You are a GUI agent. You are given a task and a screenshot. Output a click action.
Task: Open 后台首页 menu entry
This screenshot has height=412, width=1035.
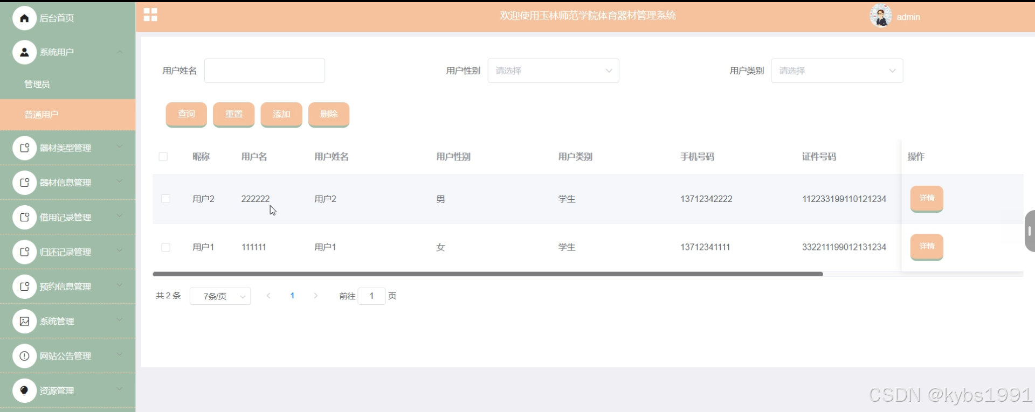click(x=57, y=18)
